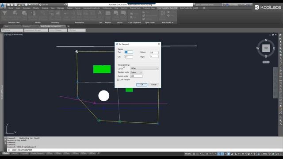Open the View ribbon tab
Image resolution: width=283 pixels, height=159 pixels.
pyautogui.click(x=53, y=8)
